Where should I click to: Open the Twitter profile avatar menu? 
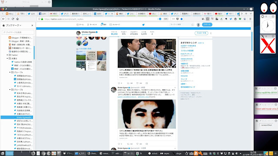(199, 25)
